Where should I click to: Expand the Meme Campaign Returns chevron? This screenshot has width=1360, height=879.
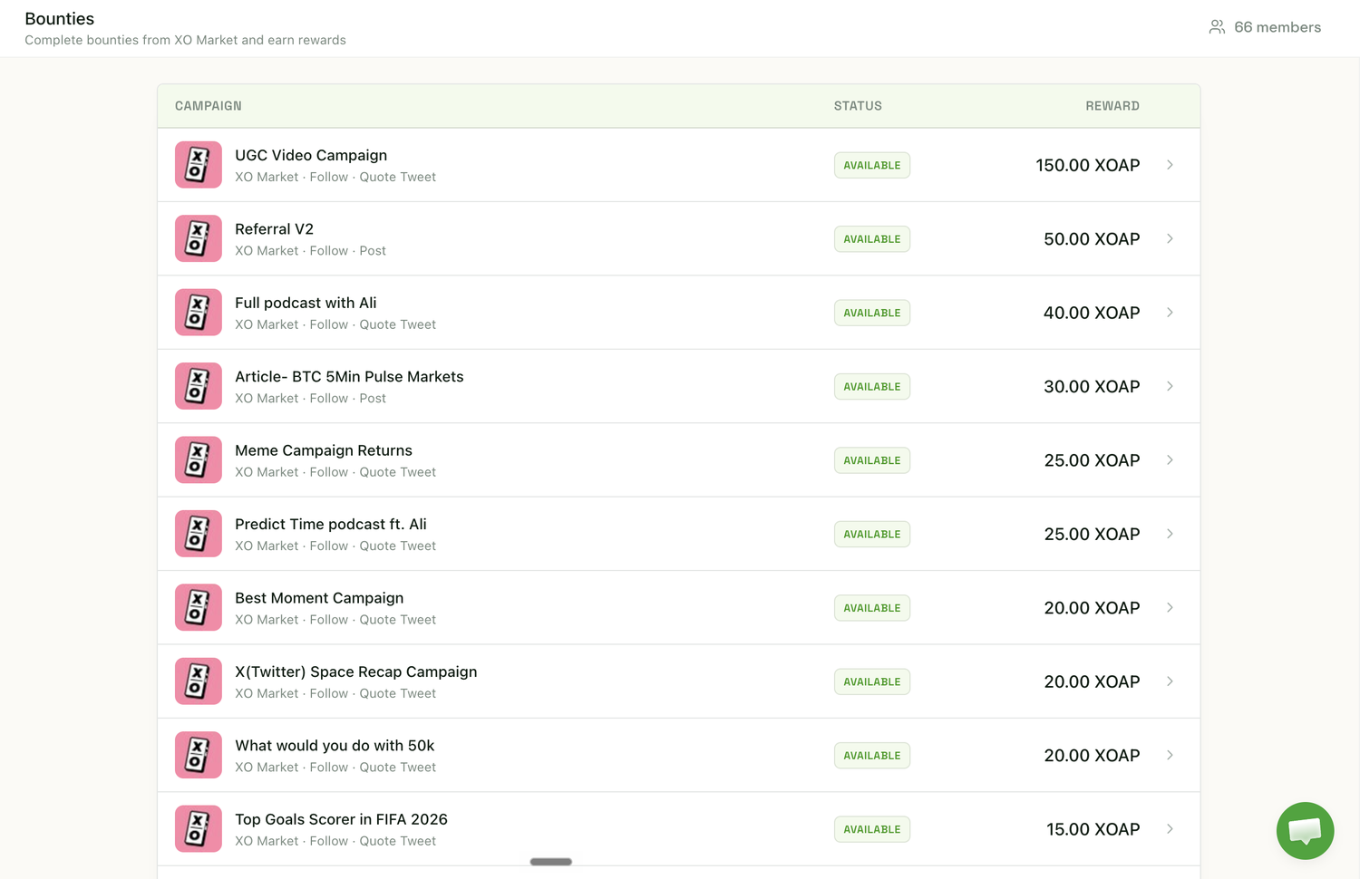(x=1171, y=460)
